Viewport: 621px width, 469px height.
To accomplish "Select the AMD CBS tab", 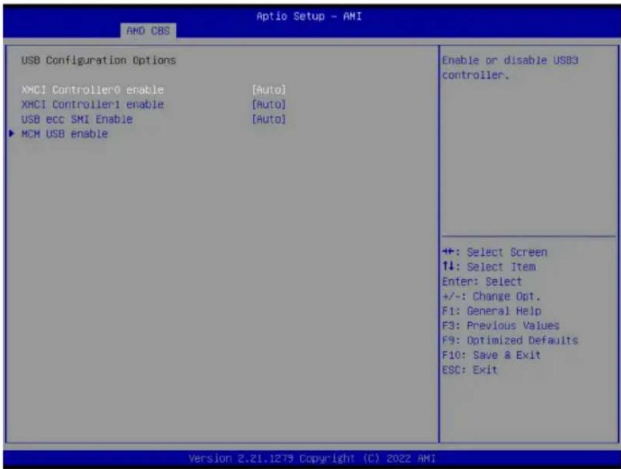I will (x=148, y=30).
